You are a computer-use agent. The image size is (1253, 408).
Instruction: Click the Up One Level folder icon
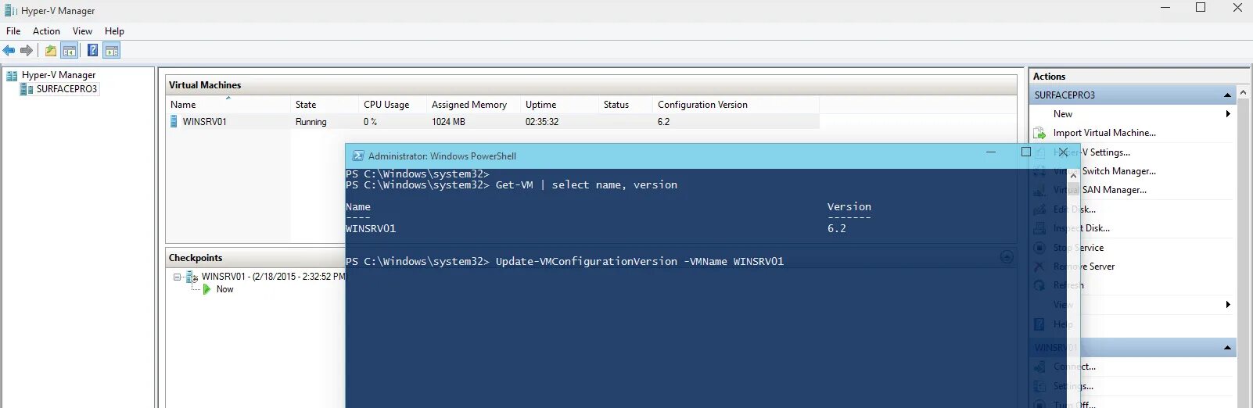point(51,51)
